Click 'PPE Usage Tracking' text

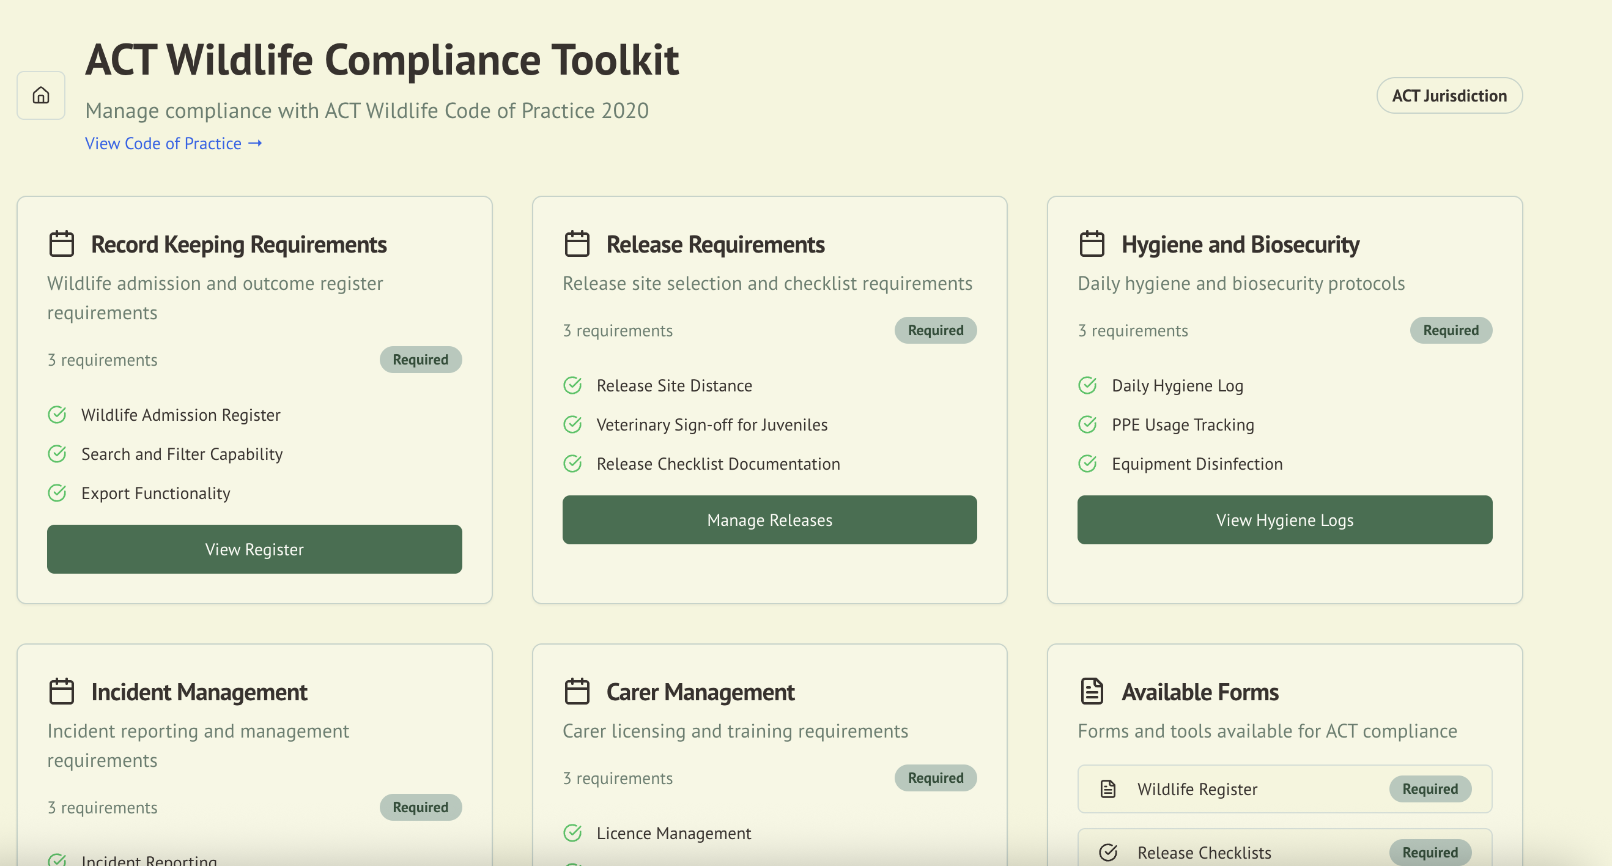coord(1183,425)
